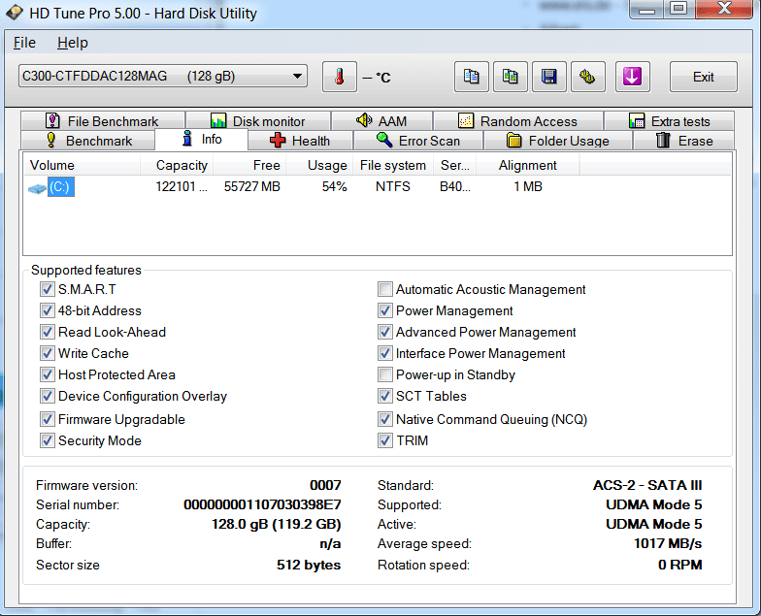Switch to the Health tab
The height and width of the screenshot is (616, 761).
300,141
